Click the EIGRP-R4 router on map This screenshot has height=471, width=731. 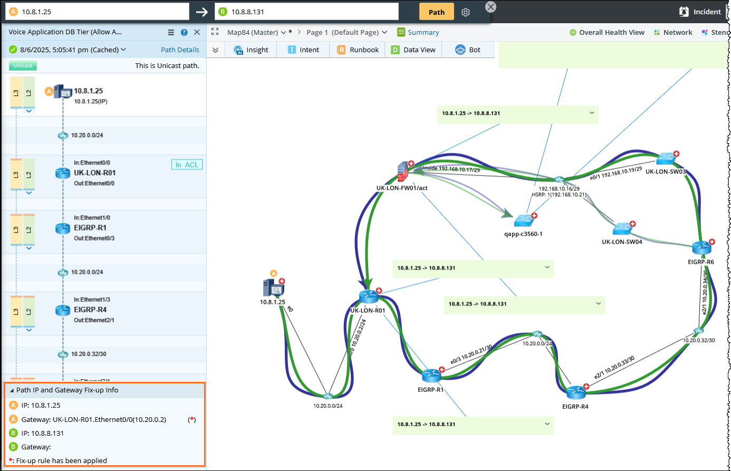click(576, 392)
